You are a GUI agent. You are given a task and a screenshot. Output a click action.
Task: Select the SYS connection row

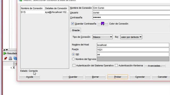(45, 12)
